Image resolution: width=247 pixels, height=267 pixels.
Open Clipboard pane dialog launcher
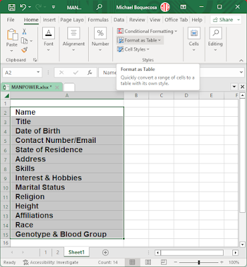tap(35, 59)
